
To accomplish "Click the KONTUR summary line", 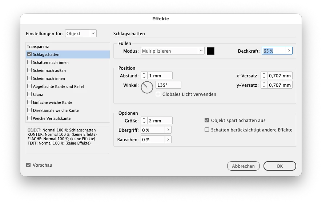I will point(62,134).
